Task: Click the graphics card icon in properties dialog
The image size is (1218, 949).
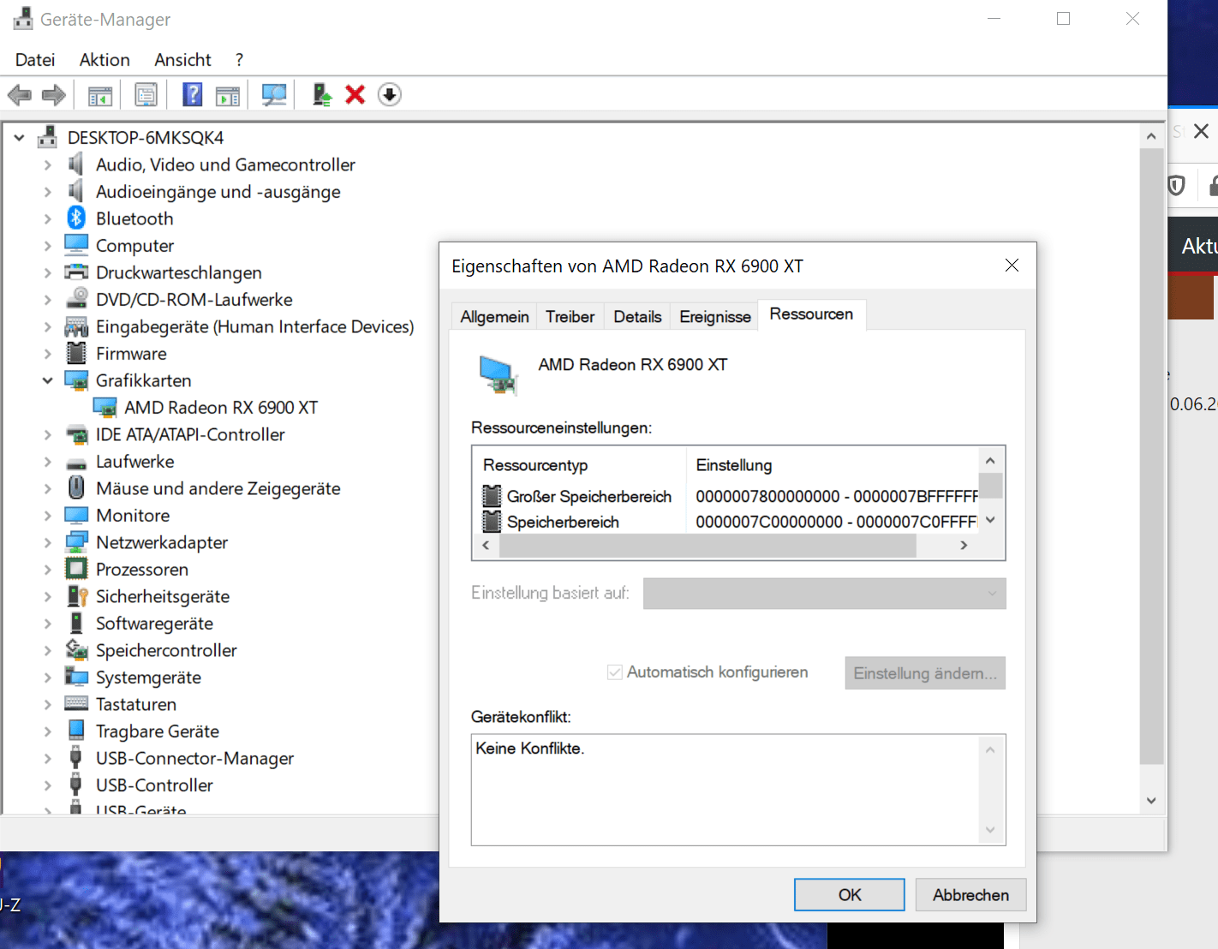Action: pyautogui.click(x=499, y=374)
